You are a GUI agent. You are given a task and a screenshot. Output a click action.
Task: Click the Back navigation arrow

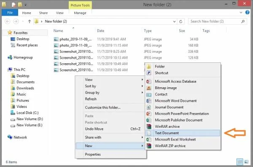tap(8, 22)
